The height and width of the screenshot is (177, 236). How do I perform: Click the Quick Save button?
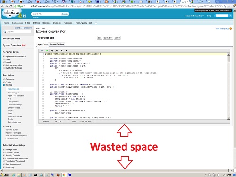[x=108, y=38]
